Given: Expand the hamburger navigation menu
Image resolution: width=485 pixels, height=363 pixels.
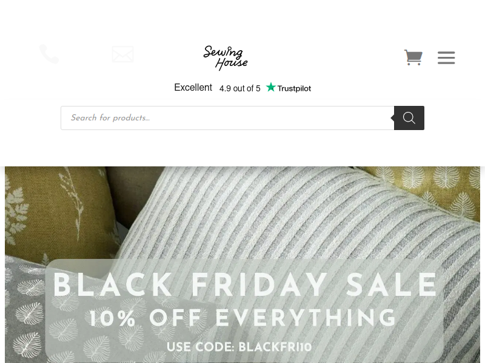Looking at the screenshot, I should point(446,57).
